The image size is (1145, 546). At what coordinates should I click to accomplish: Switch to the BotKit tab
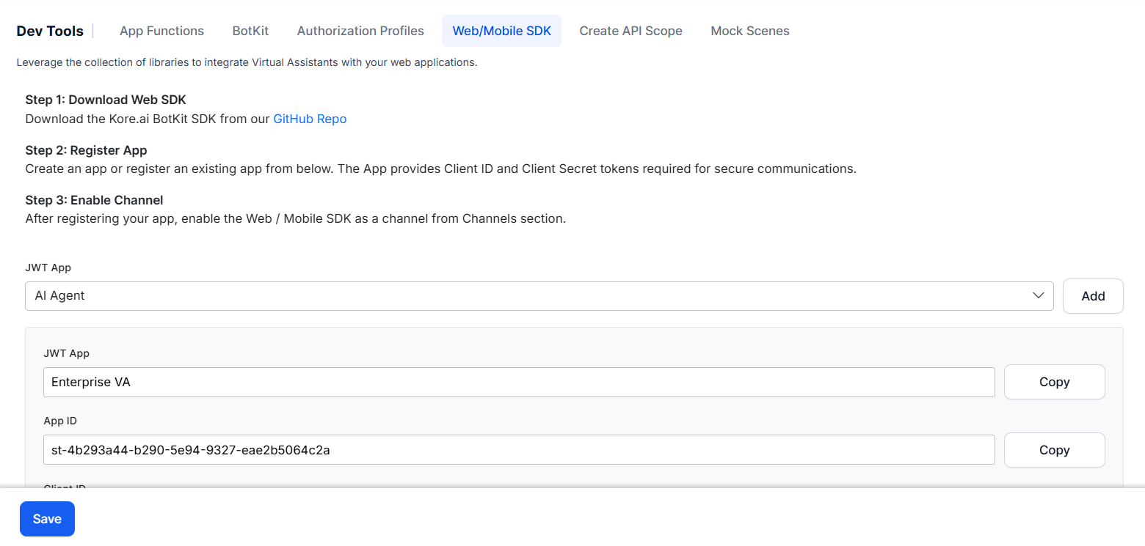[250, 31]
